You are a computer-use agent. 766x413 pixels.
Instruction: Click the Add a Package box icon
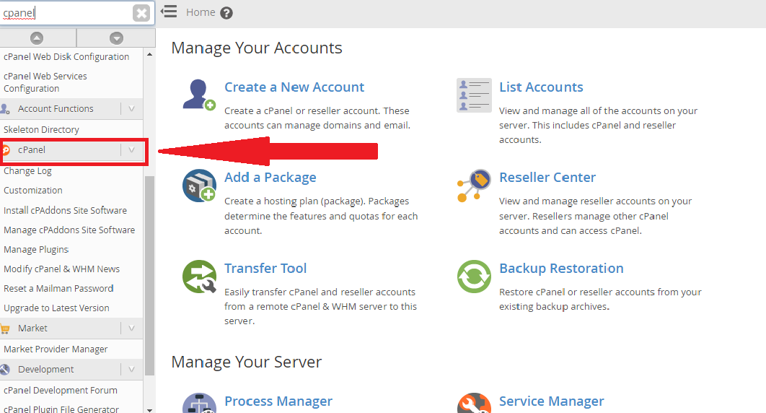[x=199, y=186]
